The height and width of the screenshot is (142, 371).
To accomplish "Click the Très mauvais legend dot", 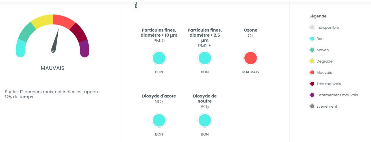I will click(x=312, y=84).
